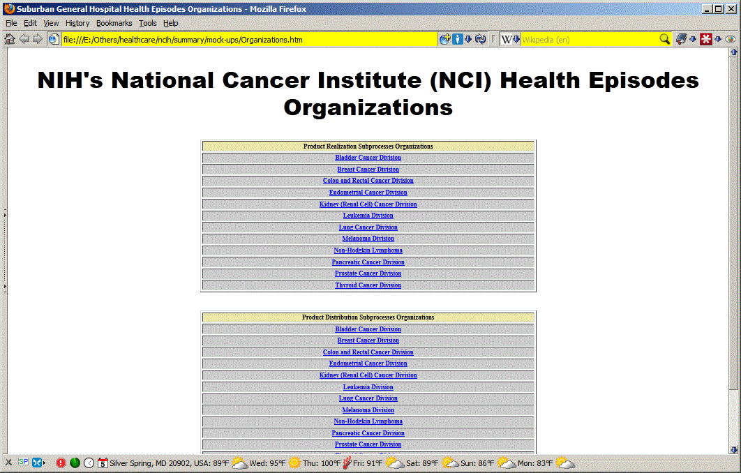Viewport: 741px width, 473px height.
Task: Open the File menu
Action: pos(11,23)
